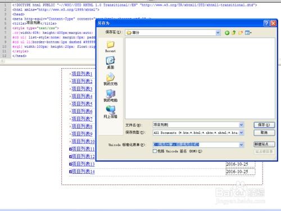
Task: Click the 项目列表6 link
Action: point(82,111)
